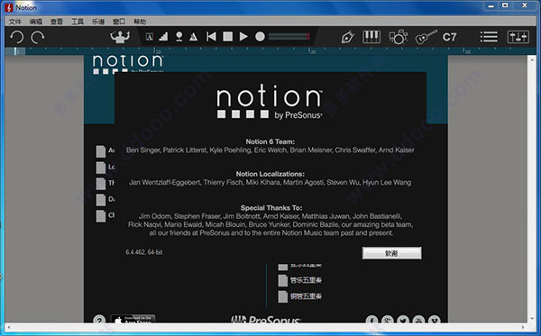Click the 致谢 button in the credits dialog

(391, 253)
